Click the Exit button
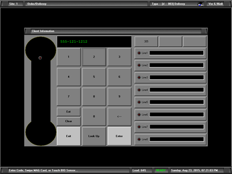The image size is (232, 174). (68, 136)
